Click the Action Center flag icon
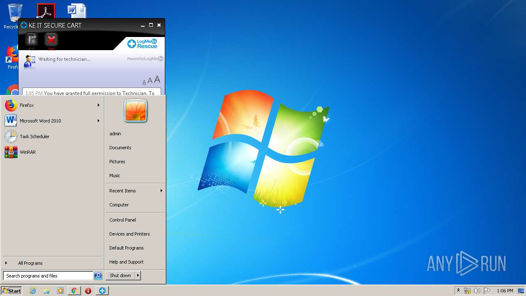This screenshot has height=296, width=526. [487, 291]
